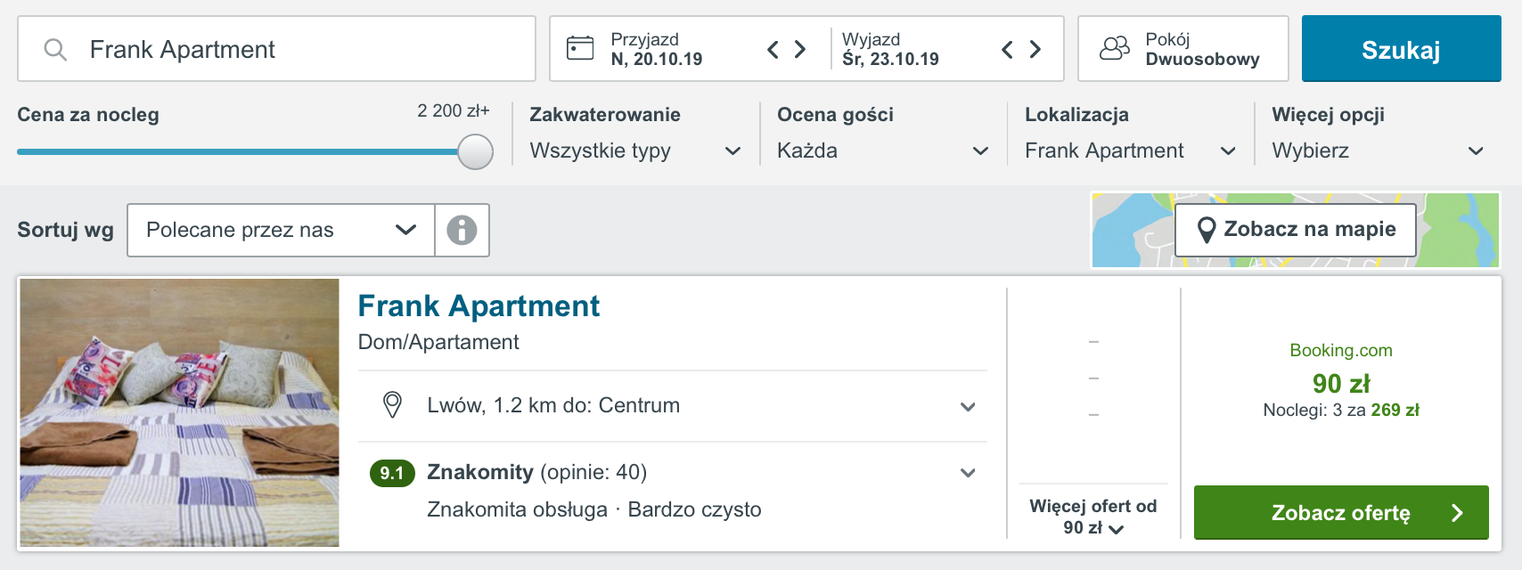The image size is (1522, 570).
Task: Open the arrival date calendar icon
Action: click(580, 48)
